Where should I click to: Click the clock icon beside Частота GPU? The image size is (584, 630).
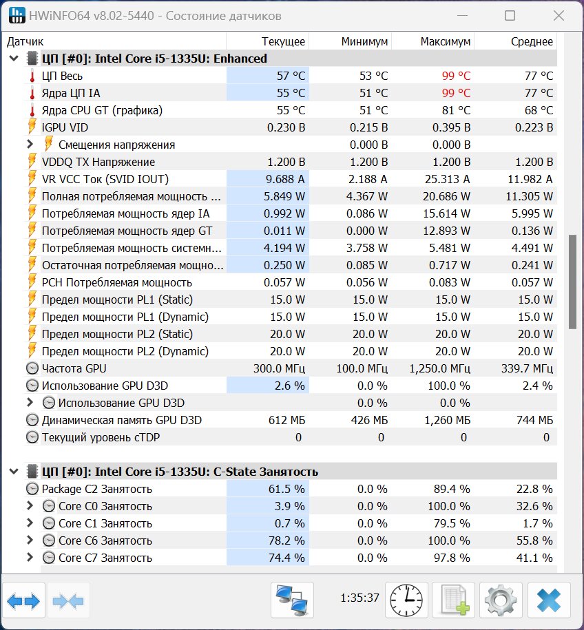click(x=32, y=368)
